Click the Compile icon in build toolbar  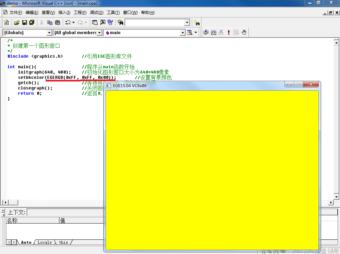point(206,32)
